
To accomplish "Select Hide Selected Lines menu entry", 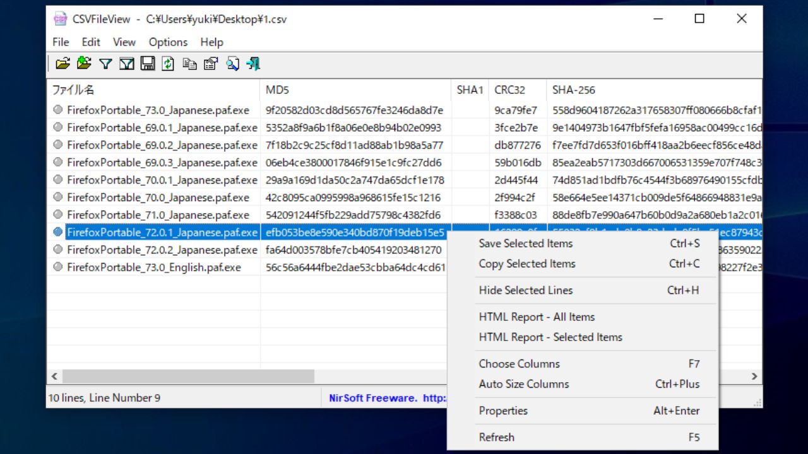I will pos(582,290).
